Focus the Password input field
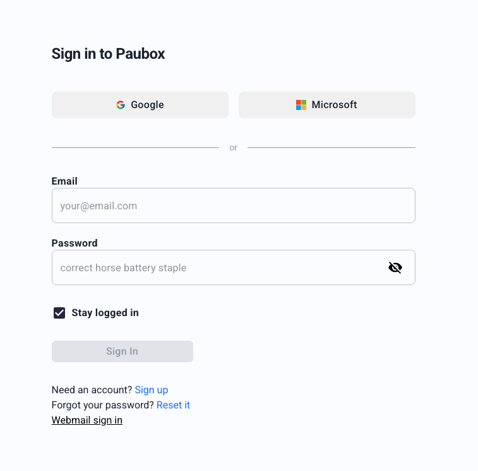Screen dimensions: 478x471 pyautogui.click(x=215, y=267)
